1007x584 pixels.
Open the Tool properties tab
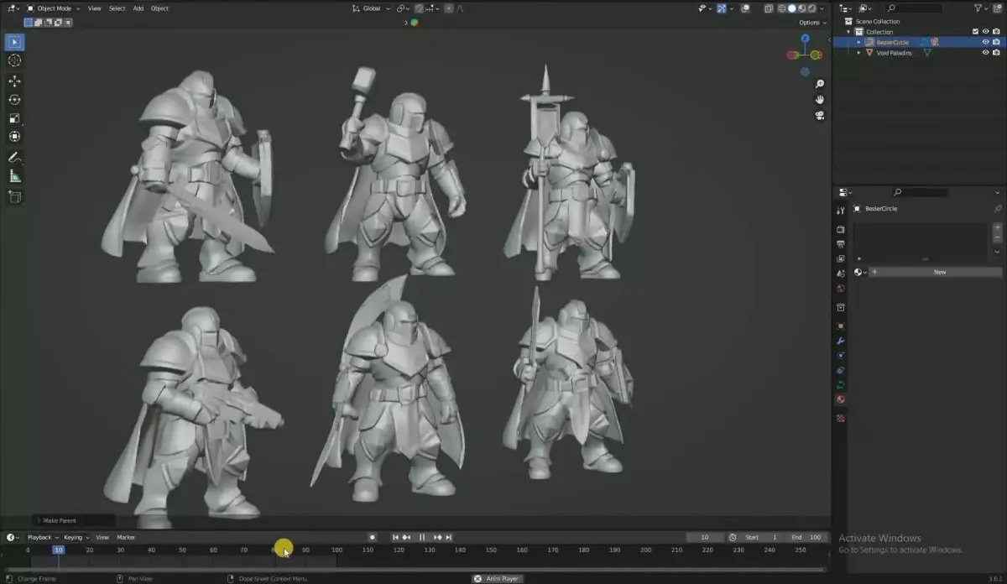click(841, 211)
